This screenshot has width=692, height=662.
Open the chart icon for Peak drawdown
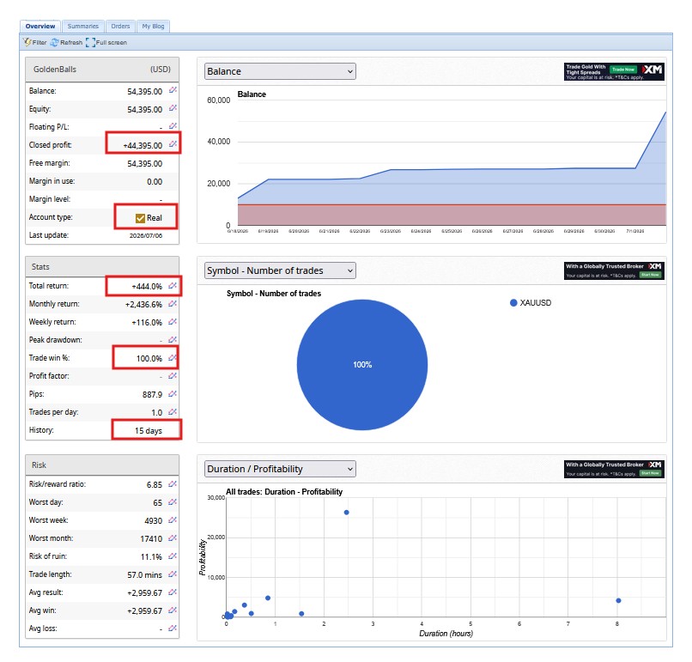coord(173,339)
